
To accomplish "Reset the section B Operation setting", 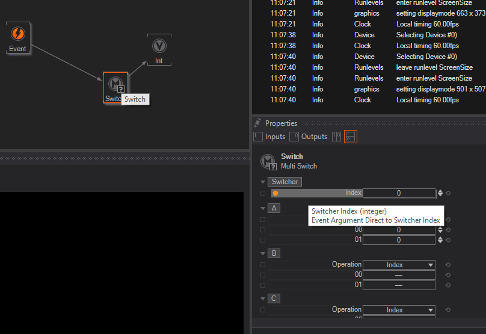I will [448, 265].
